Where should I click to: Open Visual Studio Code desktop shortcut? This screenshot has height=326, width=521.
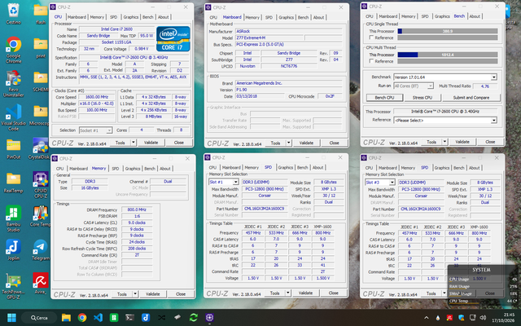click(13, 117)
